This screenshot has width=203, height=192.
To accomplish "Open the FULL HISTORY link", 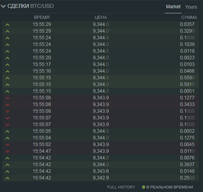I will (121, 187).
